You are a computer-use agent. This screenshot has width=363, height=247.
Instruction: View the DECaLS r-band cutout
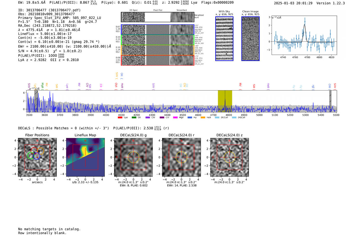coord(181,157)
